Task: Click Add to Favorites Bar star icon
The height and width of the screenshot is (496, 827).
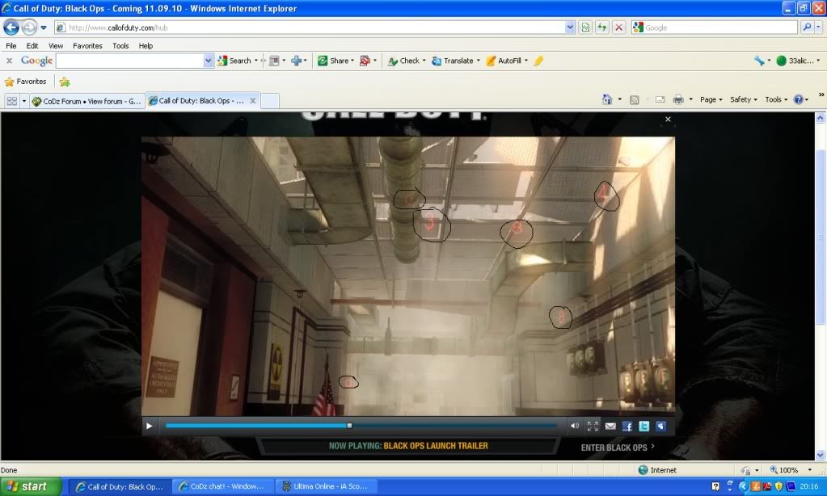Action: [x=65, y=82]
